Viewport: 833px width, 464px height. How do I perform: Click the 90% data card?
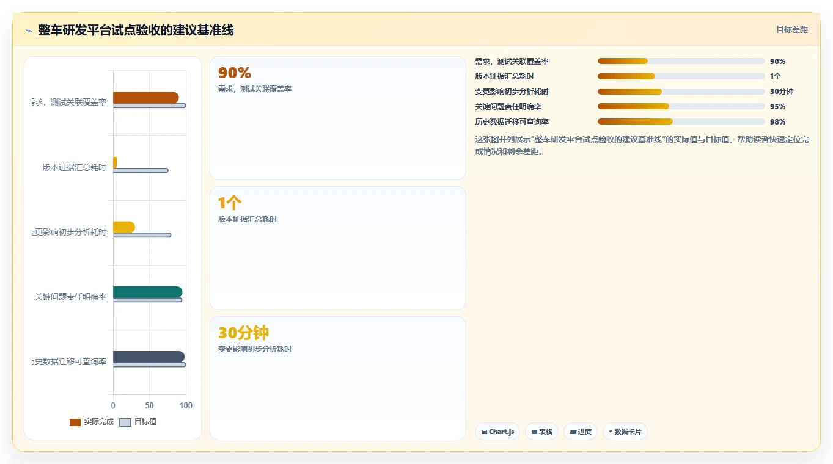(338, 118)
